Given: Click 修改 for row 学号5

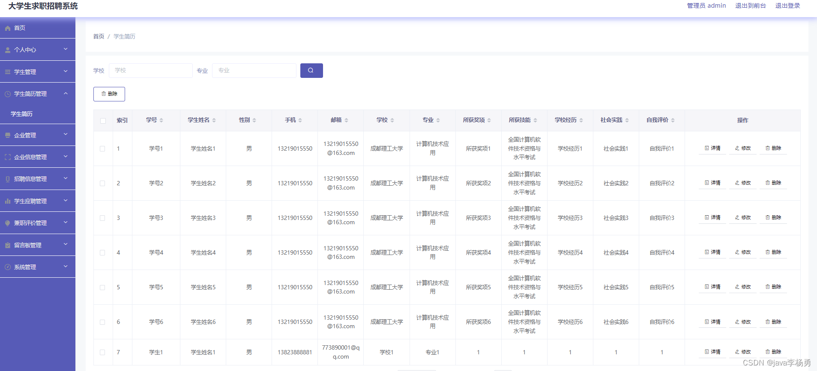Looking at the screenshot, I should (x=743, y=287).
